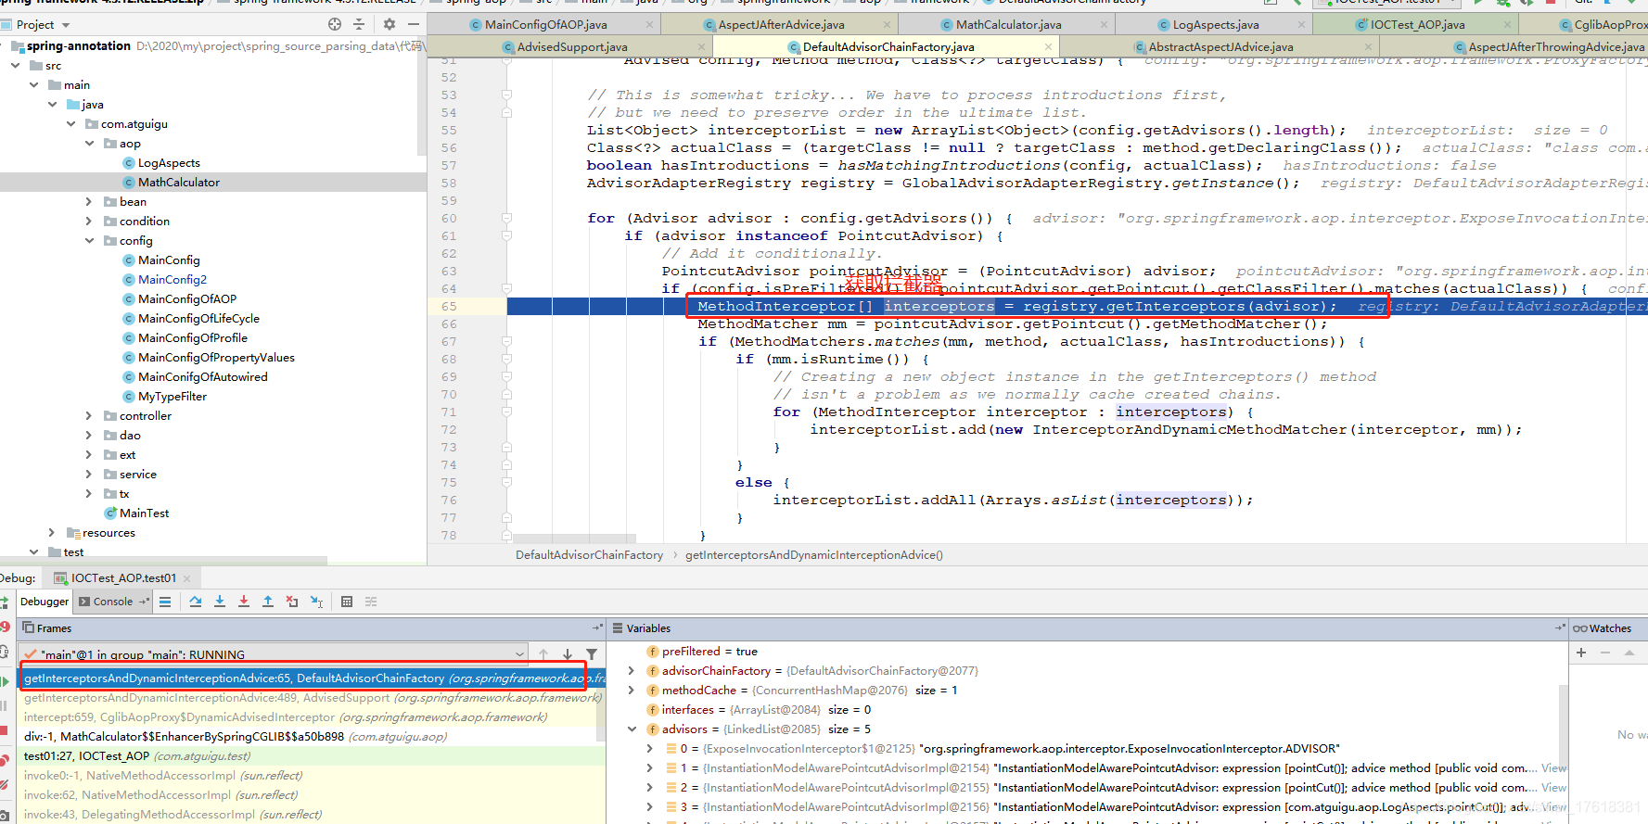Close the MainConfigOfAOP.java editor tab
1648x824 pixels.
649,25
